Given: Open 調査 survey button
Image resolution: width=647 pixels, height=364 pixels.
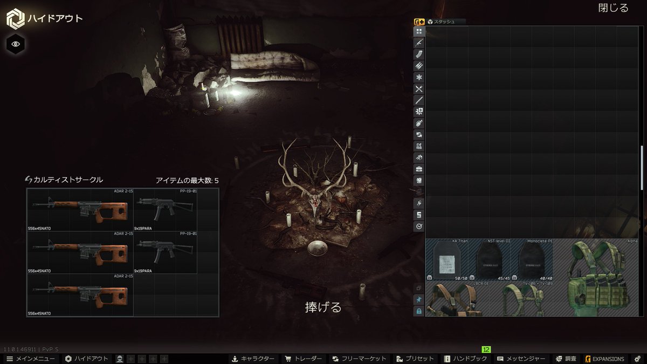Looking at the screenshot, I should click(x=566, y=359).
